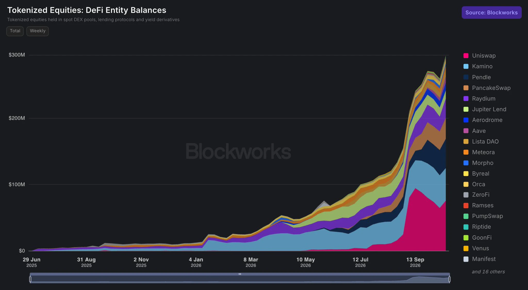Click the left handle of range slider

(x=30, y=279)
